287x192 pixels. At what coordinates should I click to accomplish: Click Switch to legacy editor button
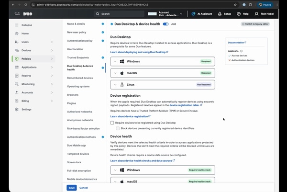click(x=255, y=24)
